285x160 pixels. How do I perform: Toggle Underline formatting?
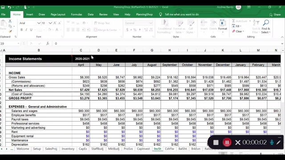pyautogui.click(x=31, y=30)
